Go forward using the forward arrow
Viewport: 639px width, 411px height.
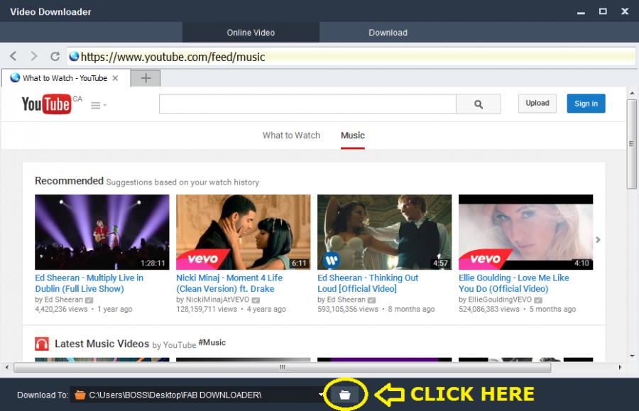(34, 56)
